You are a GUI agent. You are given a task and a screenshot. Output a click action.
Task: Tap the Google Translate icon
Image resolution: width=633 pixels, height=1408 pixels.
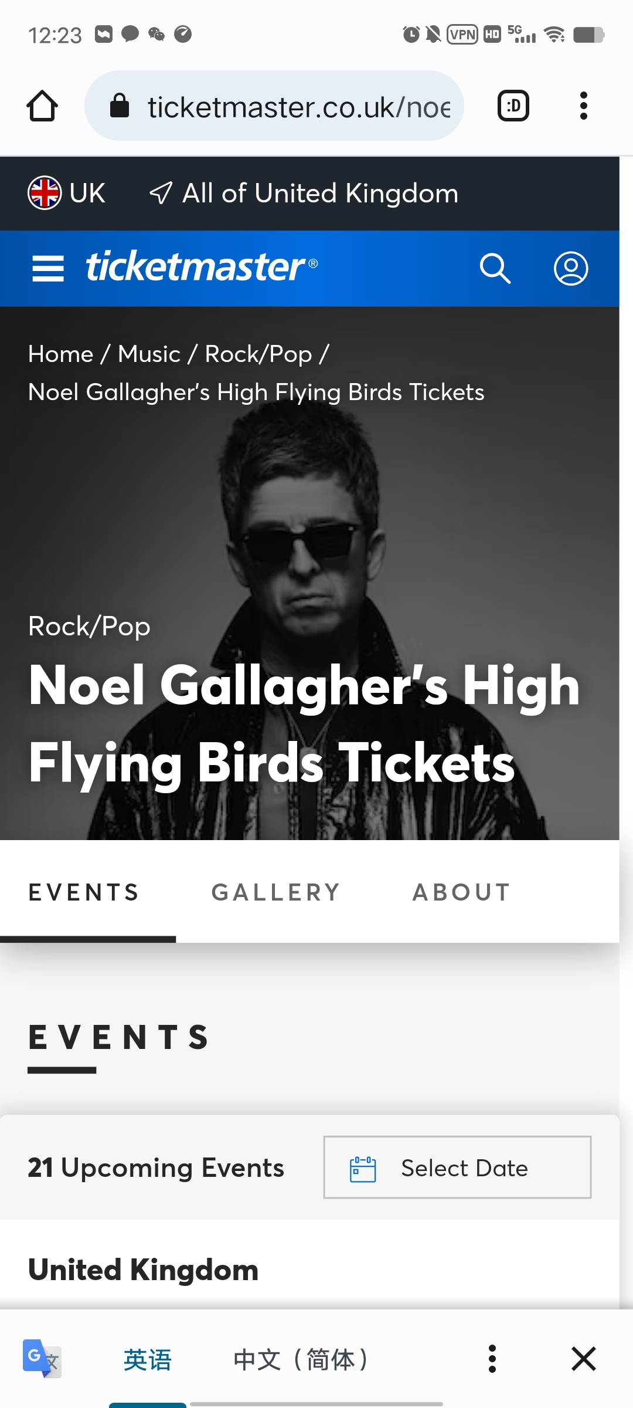coord(41,1358)
